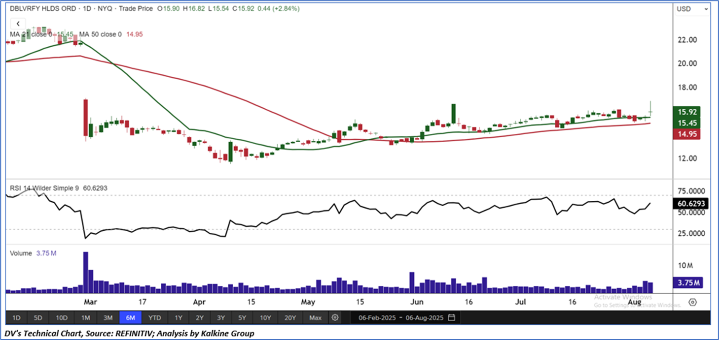Click the Volume 3.75 M indicator label
719x340 pixels.
click(33, 253)
